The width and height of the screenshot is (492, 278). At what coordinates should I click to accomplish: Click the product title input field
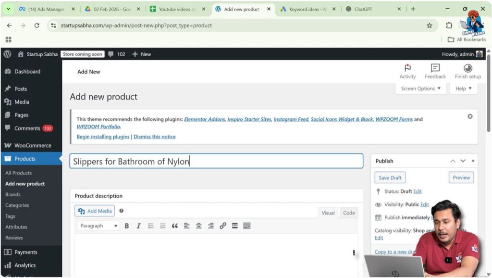click(216, 162)
